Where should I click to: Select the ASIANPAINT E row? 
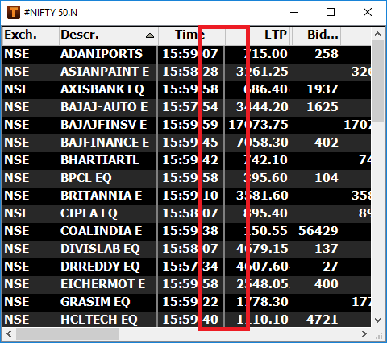187,72
